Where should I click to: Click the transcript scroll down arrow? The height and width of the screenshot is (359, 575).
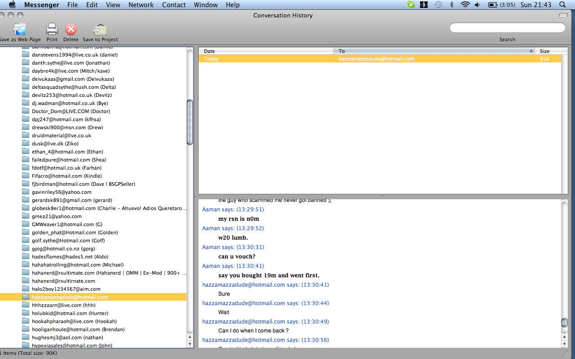564,344
